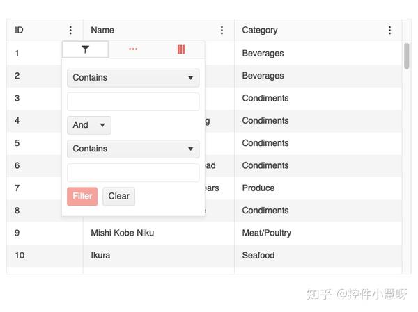Open the ID column menu kebab icon

point(70,30)
